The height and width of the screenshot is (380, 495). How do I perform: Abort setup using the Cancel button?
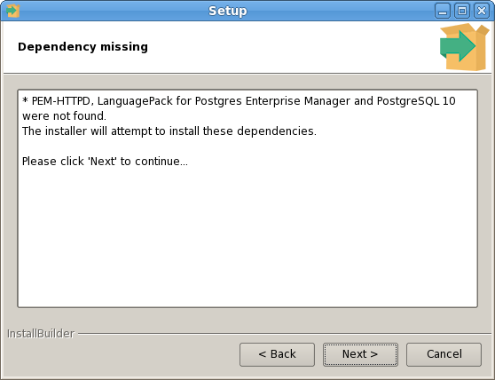click(x=444, y=354)
